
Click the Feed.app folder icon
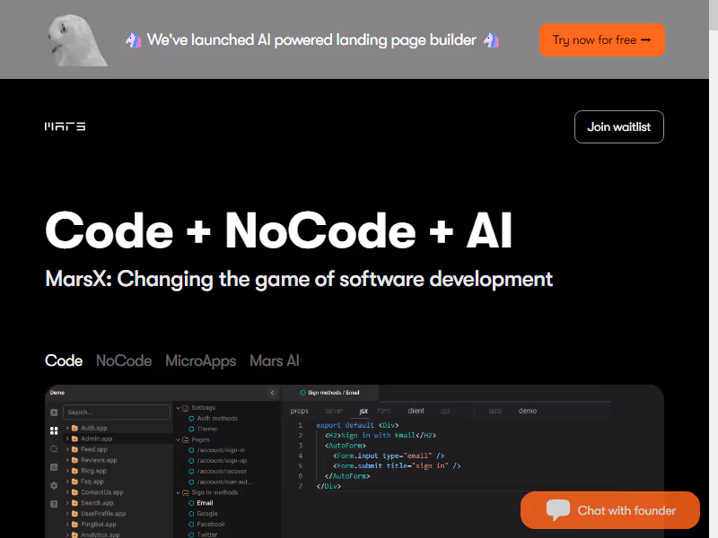coord(75,449)
